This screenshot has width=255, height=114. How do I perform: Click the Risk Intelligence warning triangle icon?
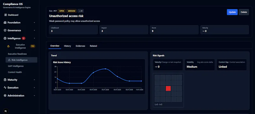click(9, 60)
